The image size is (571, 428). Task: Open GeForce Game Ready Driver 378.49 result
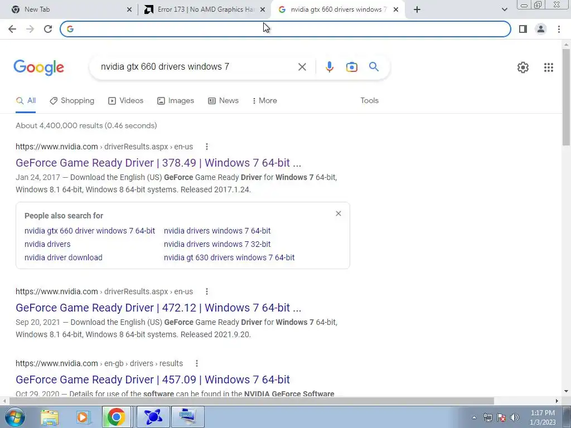[158, 163]
